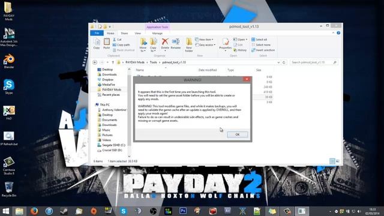The height and width of the screenshot is (216, 384).
Task: Click Copy path in the Clipboard group
Action: [x=121, y=45]
